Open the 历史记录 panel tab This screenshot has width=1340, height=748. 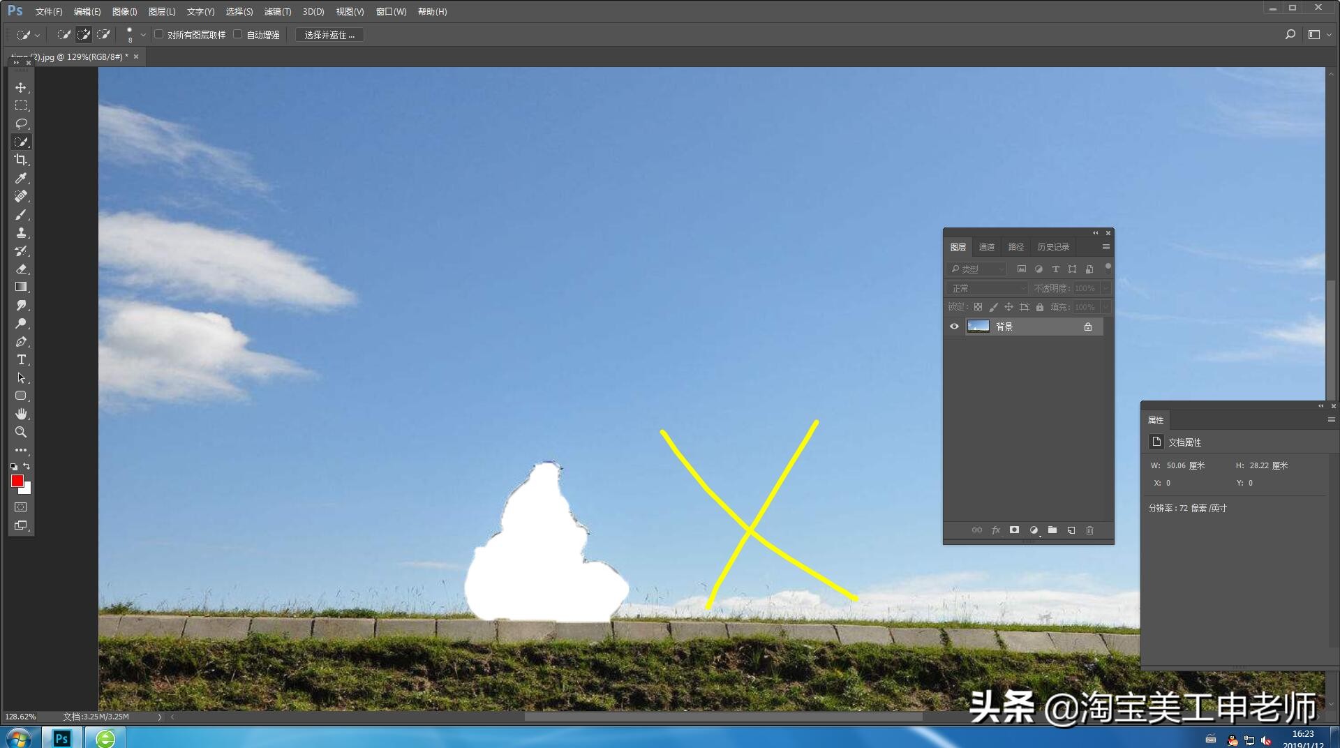pos(1052,247)
